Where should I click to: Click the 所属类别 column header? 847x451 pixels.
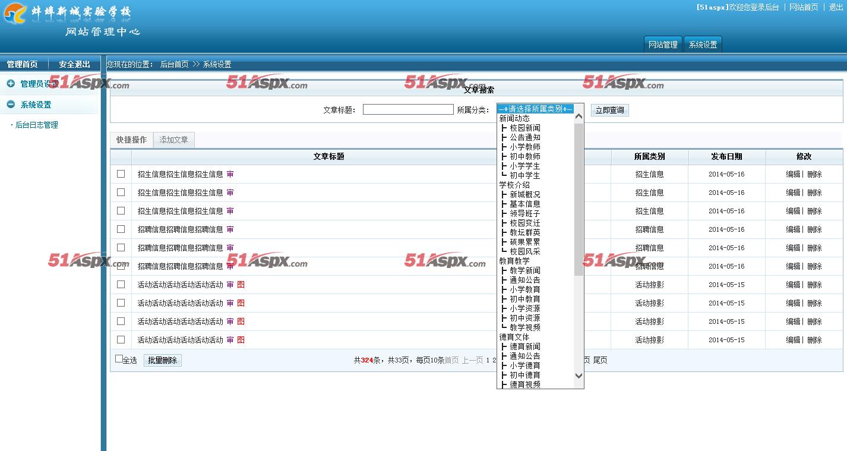649,156
